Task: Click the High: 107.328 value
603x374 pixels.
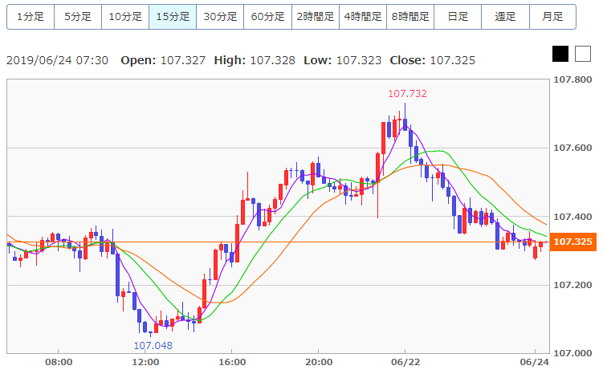Action: (x=255, y=60)
